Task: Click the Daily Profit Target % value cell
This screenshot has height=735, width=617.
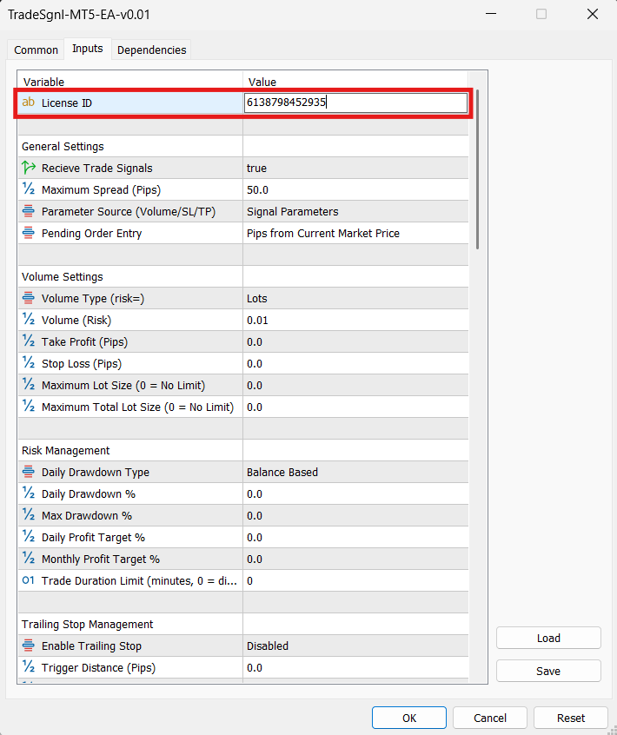Action: [355, 537]
